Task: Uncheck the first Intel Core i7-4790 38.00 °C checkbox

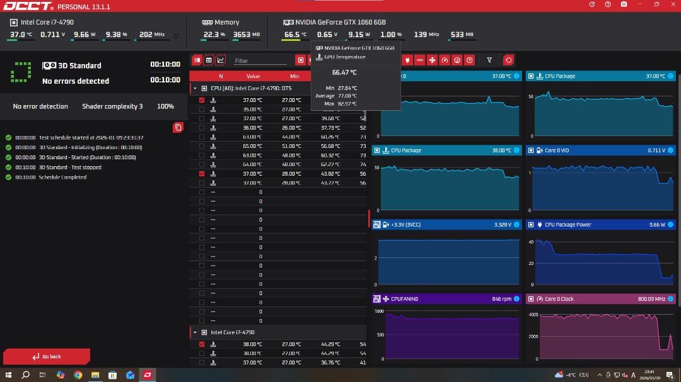Action: [x=202, y=344]
